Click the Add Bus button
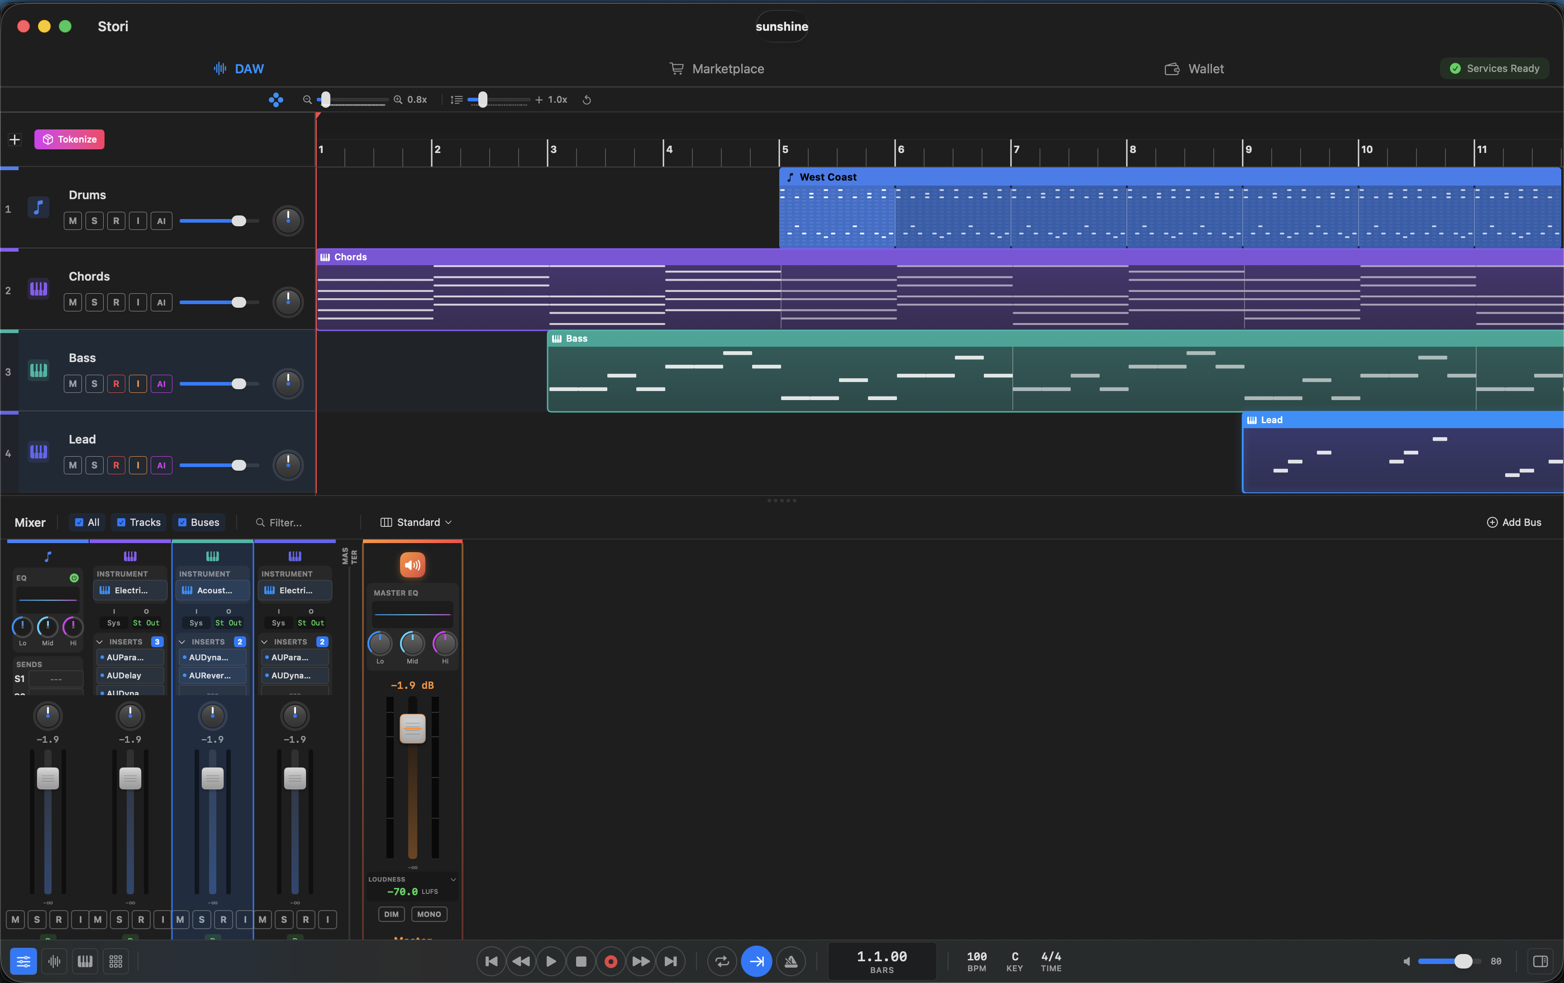Image resolution: width=1564 pixels, height=983 pixels. [x=1515, y=522]
